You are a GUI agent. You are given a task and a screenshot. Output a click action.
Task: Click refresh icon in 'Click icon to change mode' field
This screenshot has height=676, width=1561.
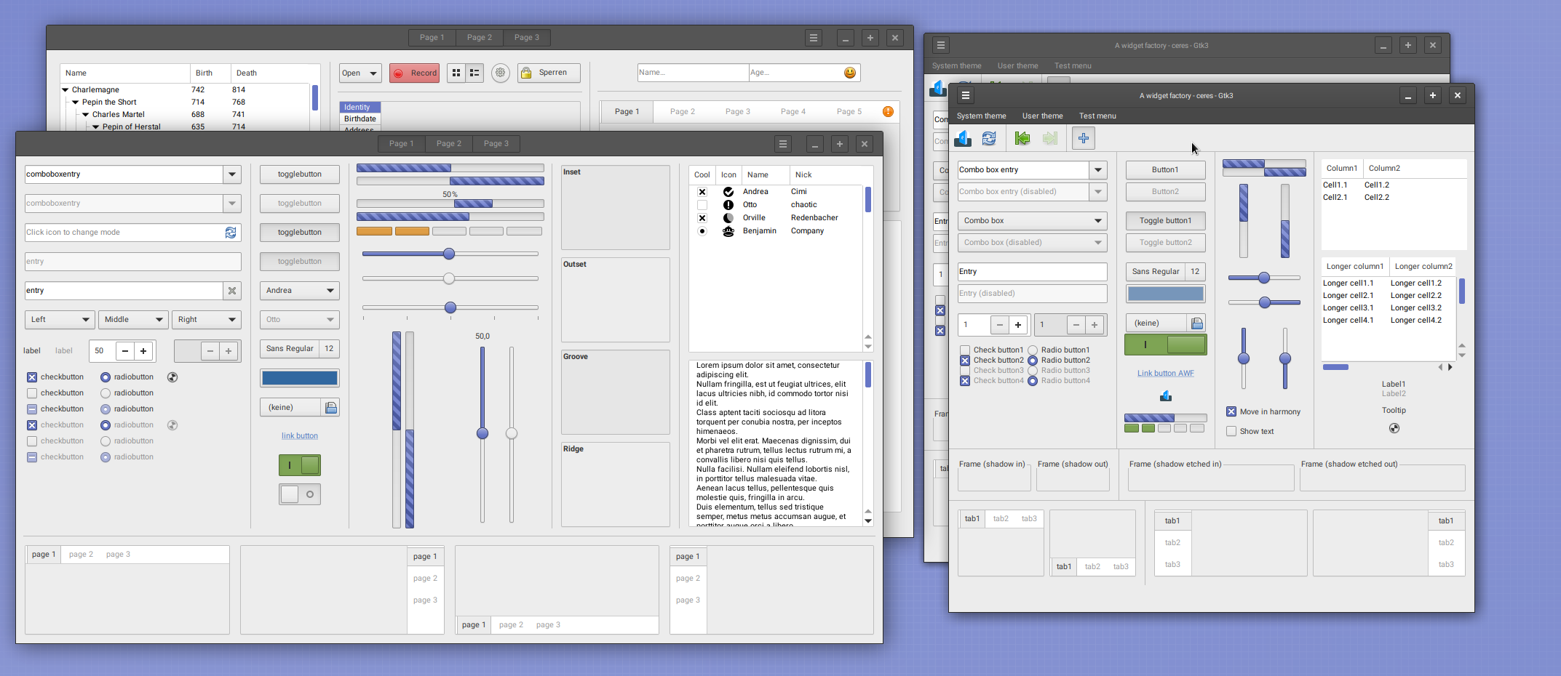(231, 233)
